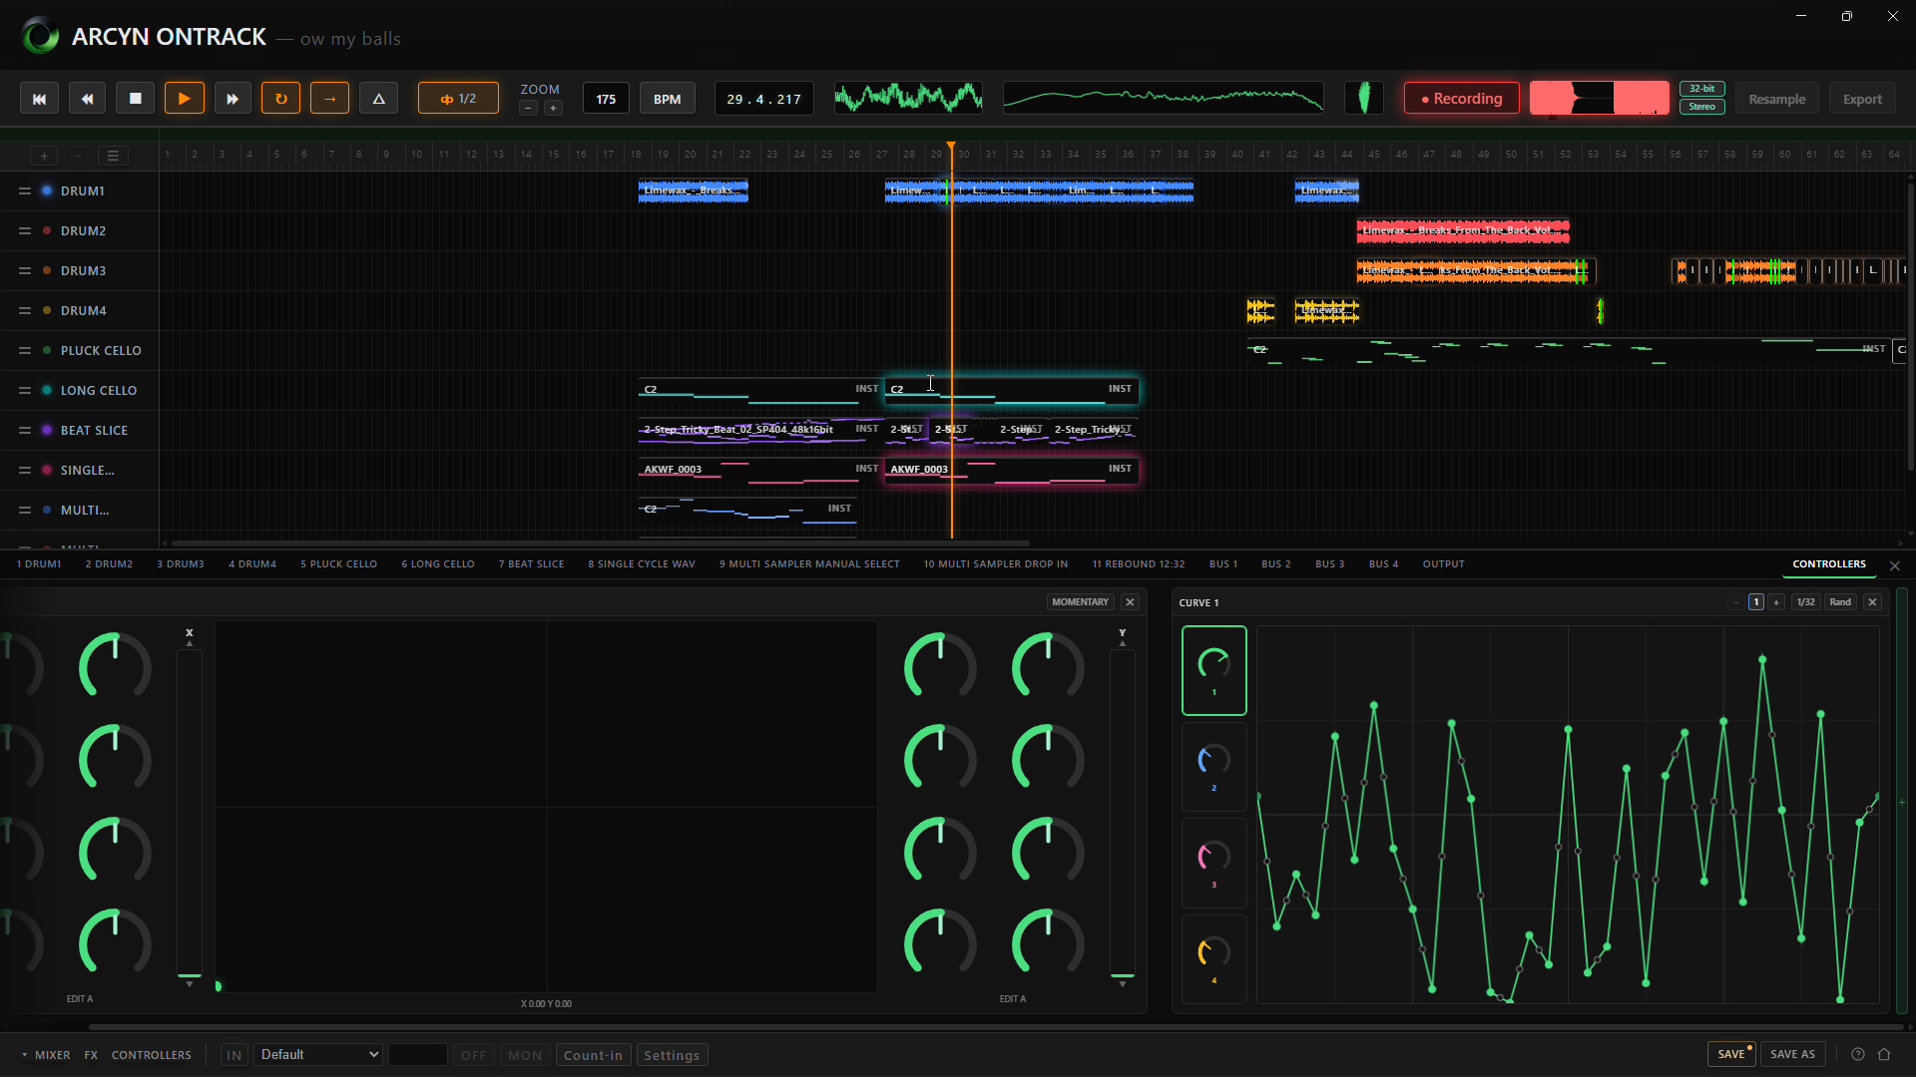The image size is (1916, 1077).
Task: Open the Default input dropdown
Action: pyautogui.click(x=318, y=1055)
